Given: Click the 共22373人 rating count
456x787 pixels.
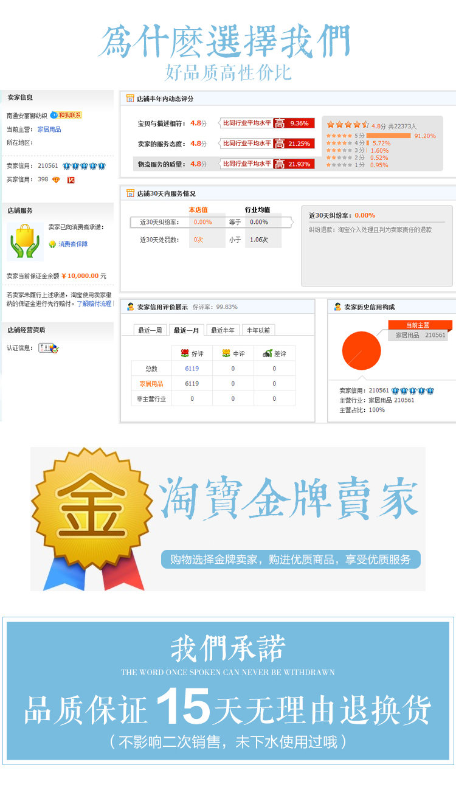Looking at the screenshot, I should click(402, 126).
